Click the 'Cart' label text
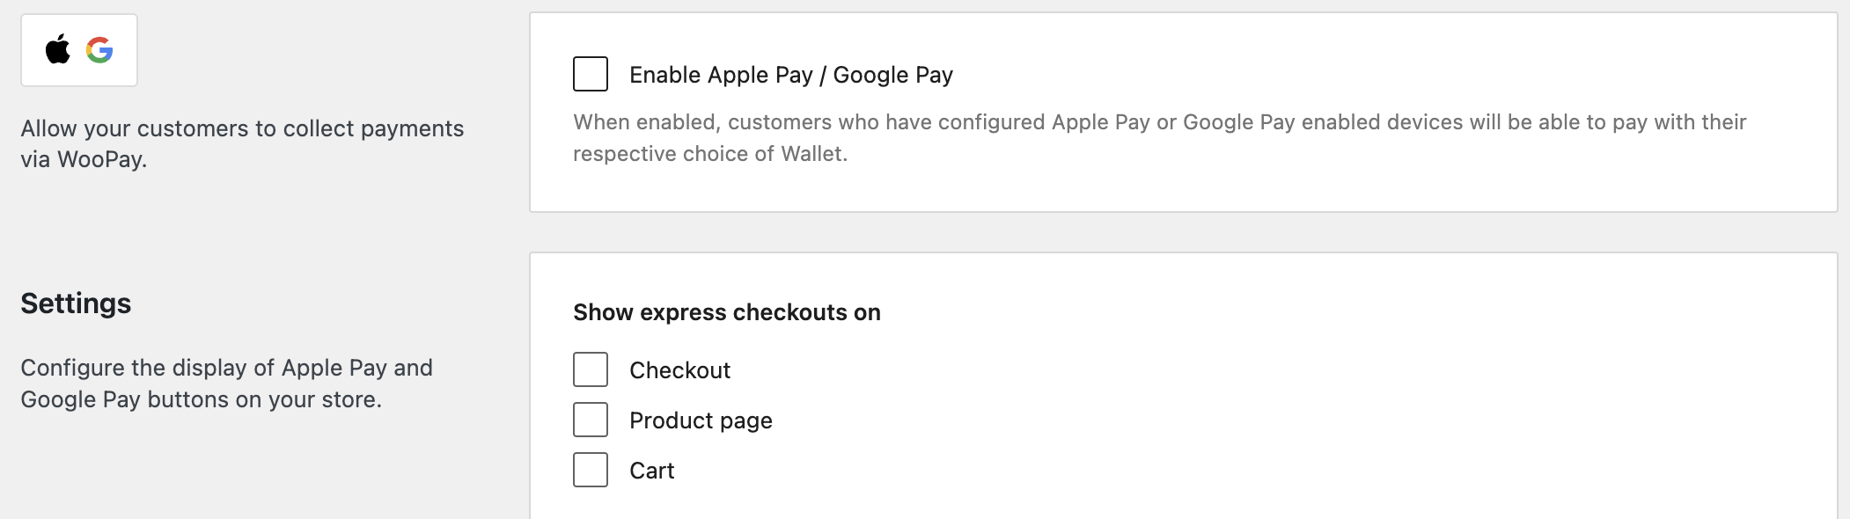This screenshot has width=1850, height=519. pyautogui.click(x=652, y=471)
